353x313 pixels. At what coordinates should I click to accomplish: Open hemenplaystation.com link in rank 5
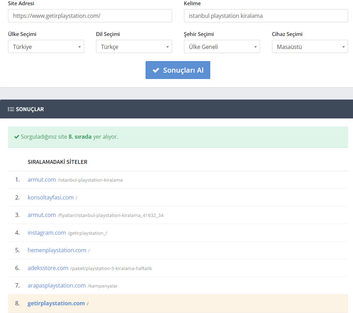click(57, 250)
